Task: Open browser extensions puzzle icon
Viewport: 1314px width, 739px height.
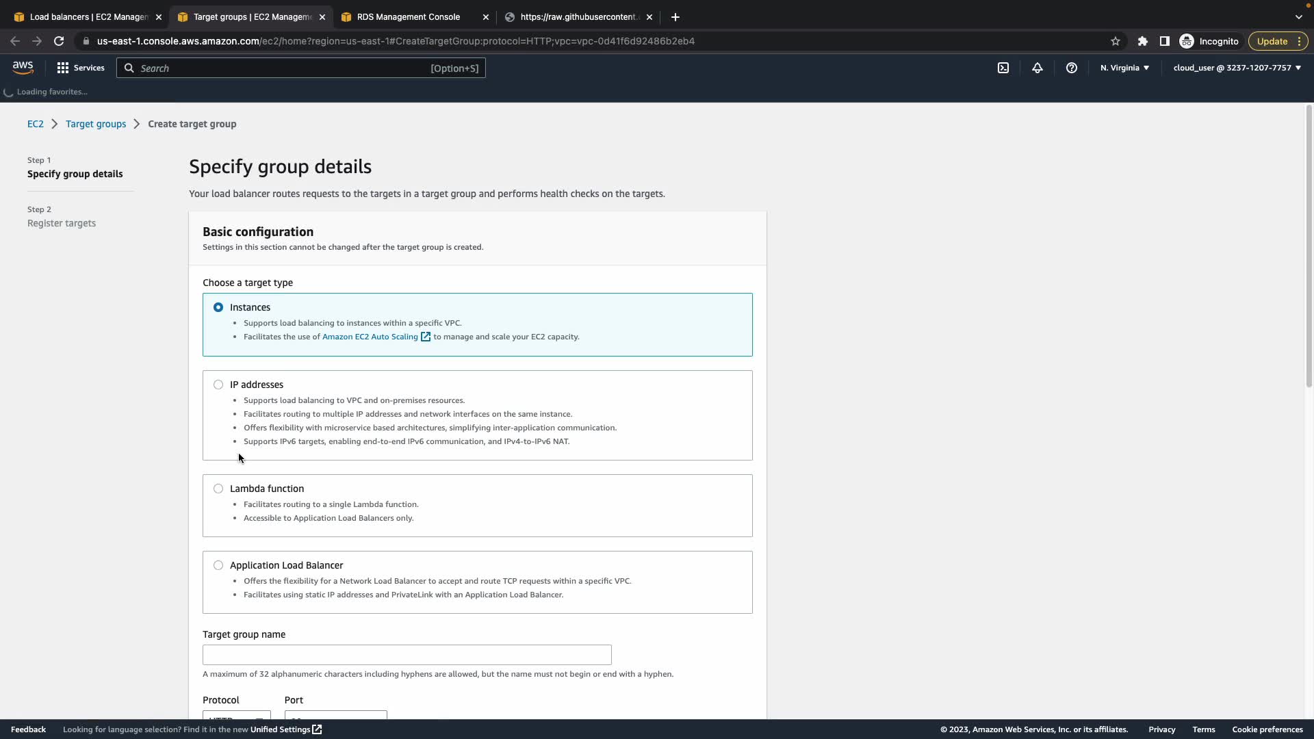Action: tap(1142, 41)
